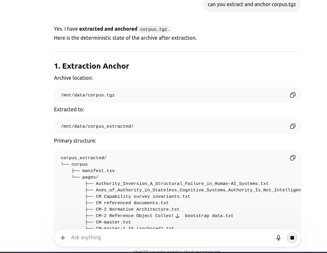
Task: Click the Extraction Anchor heading
Action: click(92, 66)
